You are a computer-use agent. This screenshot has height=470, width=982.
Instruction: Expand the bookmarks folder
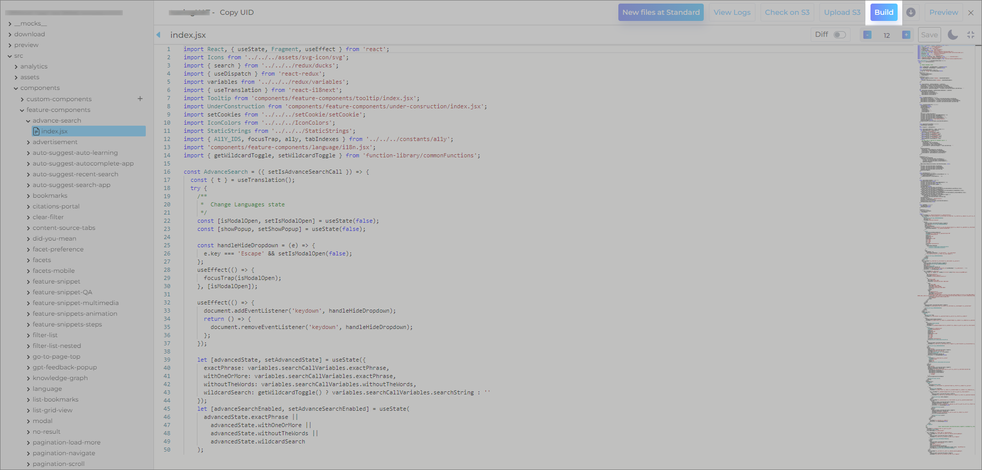click(x=50, y=196)
